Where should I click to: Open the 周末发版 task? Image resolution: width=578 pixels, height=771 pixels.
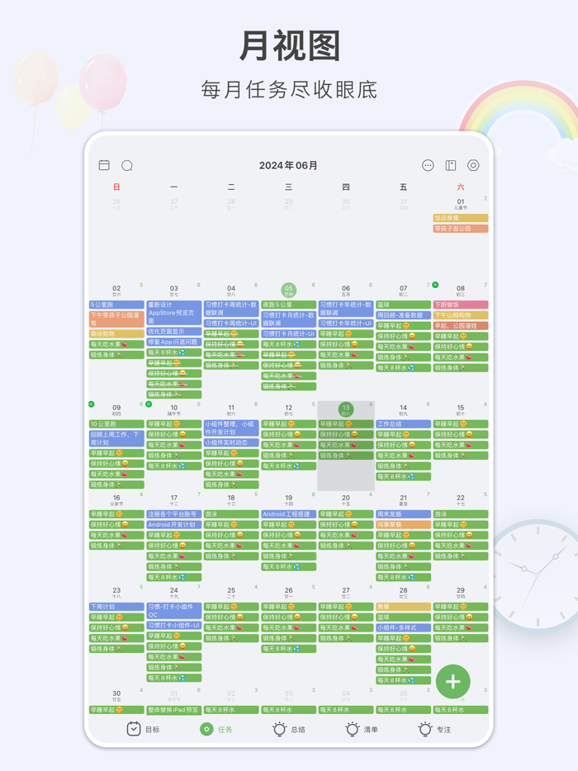point(404,514)
